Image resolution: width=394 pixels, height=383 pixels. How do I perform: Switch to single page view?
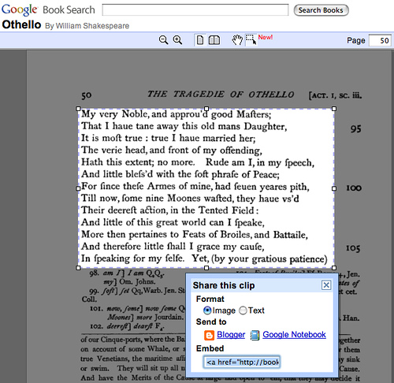[x=200, y=40]
